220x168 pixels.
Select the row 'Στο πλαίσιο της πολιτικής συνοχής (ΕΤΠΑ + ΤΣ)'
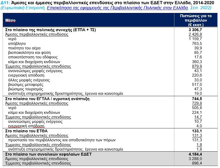pos(110,30)
